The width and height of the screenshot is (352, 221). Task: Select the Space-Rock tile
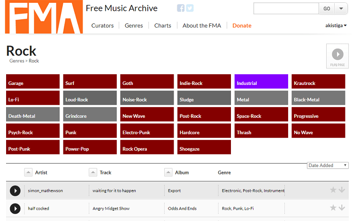tap(261, 114)
